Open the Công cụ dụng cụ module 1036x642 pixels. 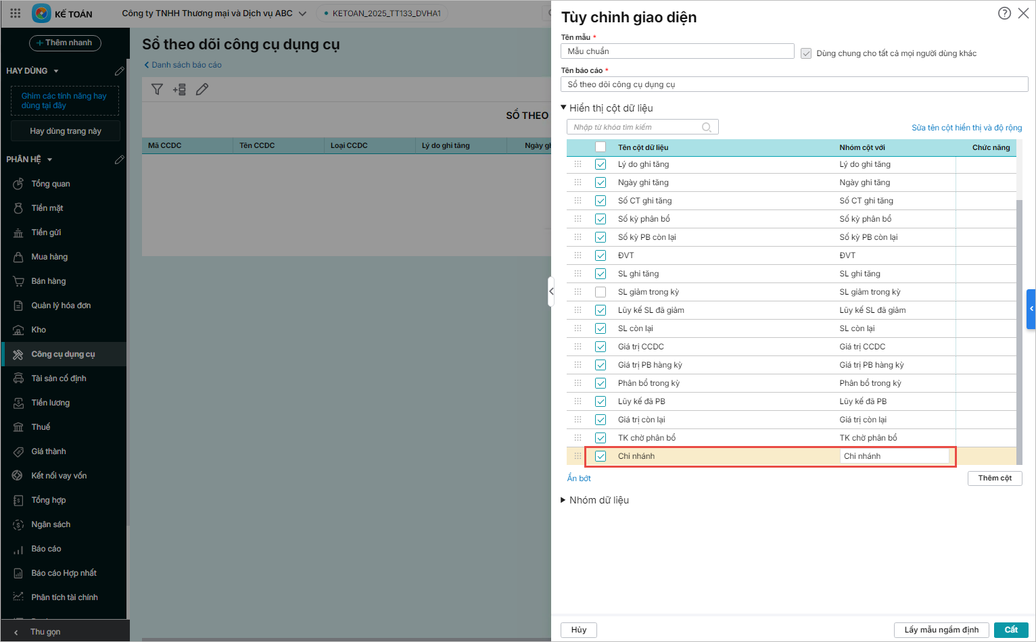(64, 354)
